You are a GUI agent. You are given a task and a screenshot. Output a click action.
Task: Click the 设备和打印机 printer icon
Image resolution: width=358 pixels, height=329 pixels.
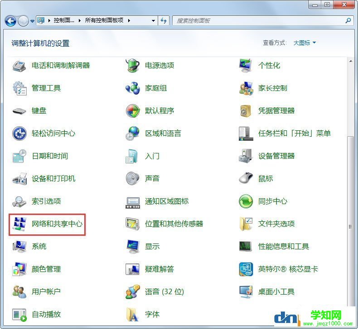(x=19, y=179)
